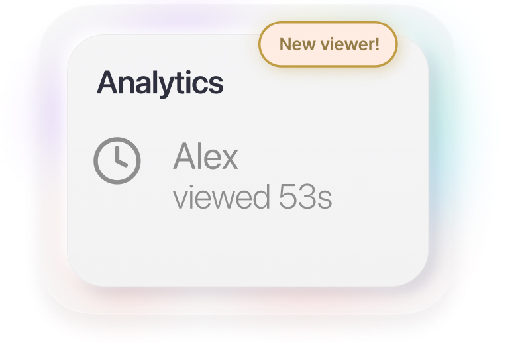Open viewer Alex's name
This screenshot has width=518, height=343.
(205, 158)
